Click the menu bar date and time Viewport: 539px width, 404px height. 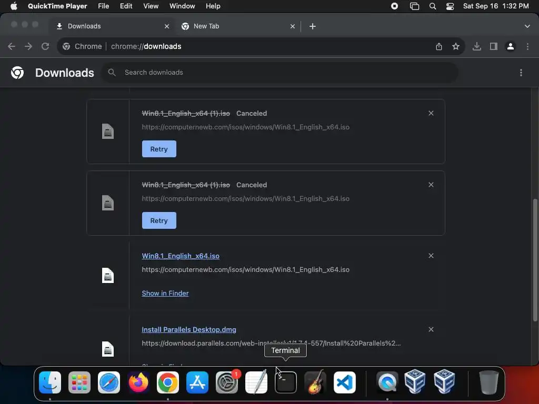(x=496, y=6)
